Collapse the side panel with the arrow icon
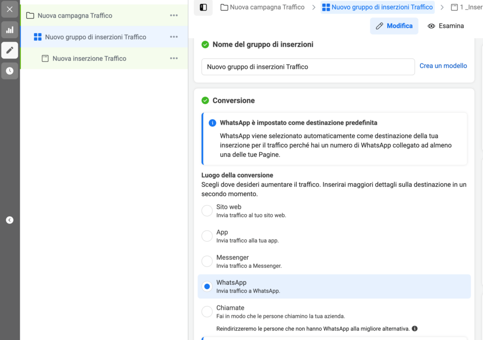Image resolution: width=483 pixels, height=340 pixels. 9,220
